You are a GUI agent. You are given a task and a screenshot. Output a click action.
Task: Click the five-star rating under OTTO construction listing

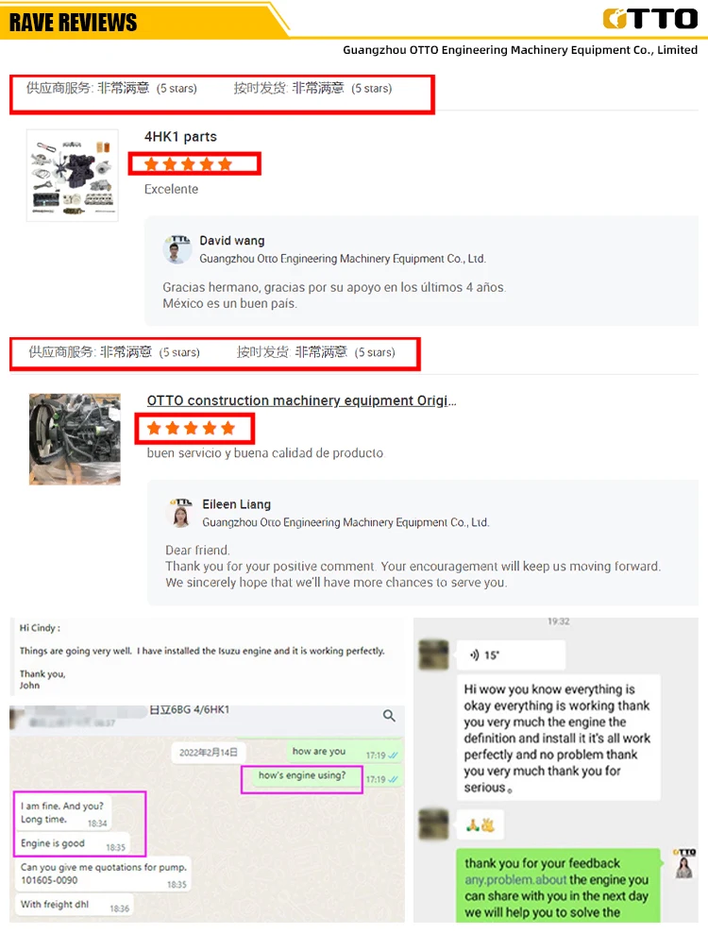(x=191, y=428)
